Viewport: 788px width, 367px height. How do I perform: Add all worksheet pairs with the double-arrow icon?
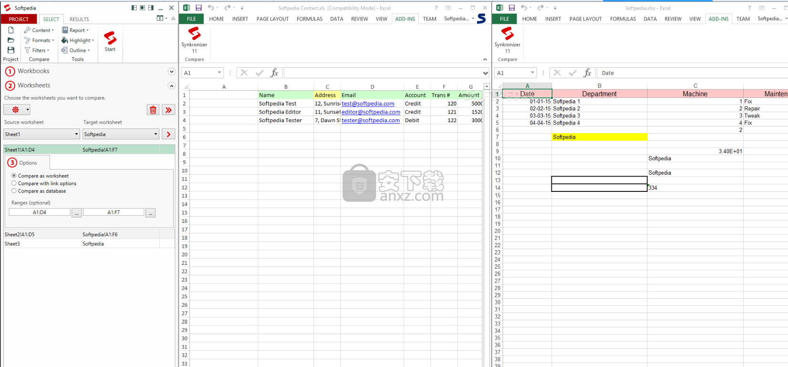pyautogui.click(x=168, y=110)
